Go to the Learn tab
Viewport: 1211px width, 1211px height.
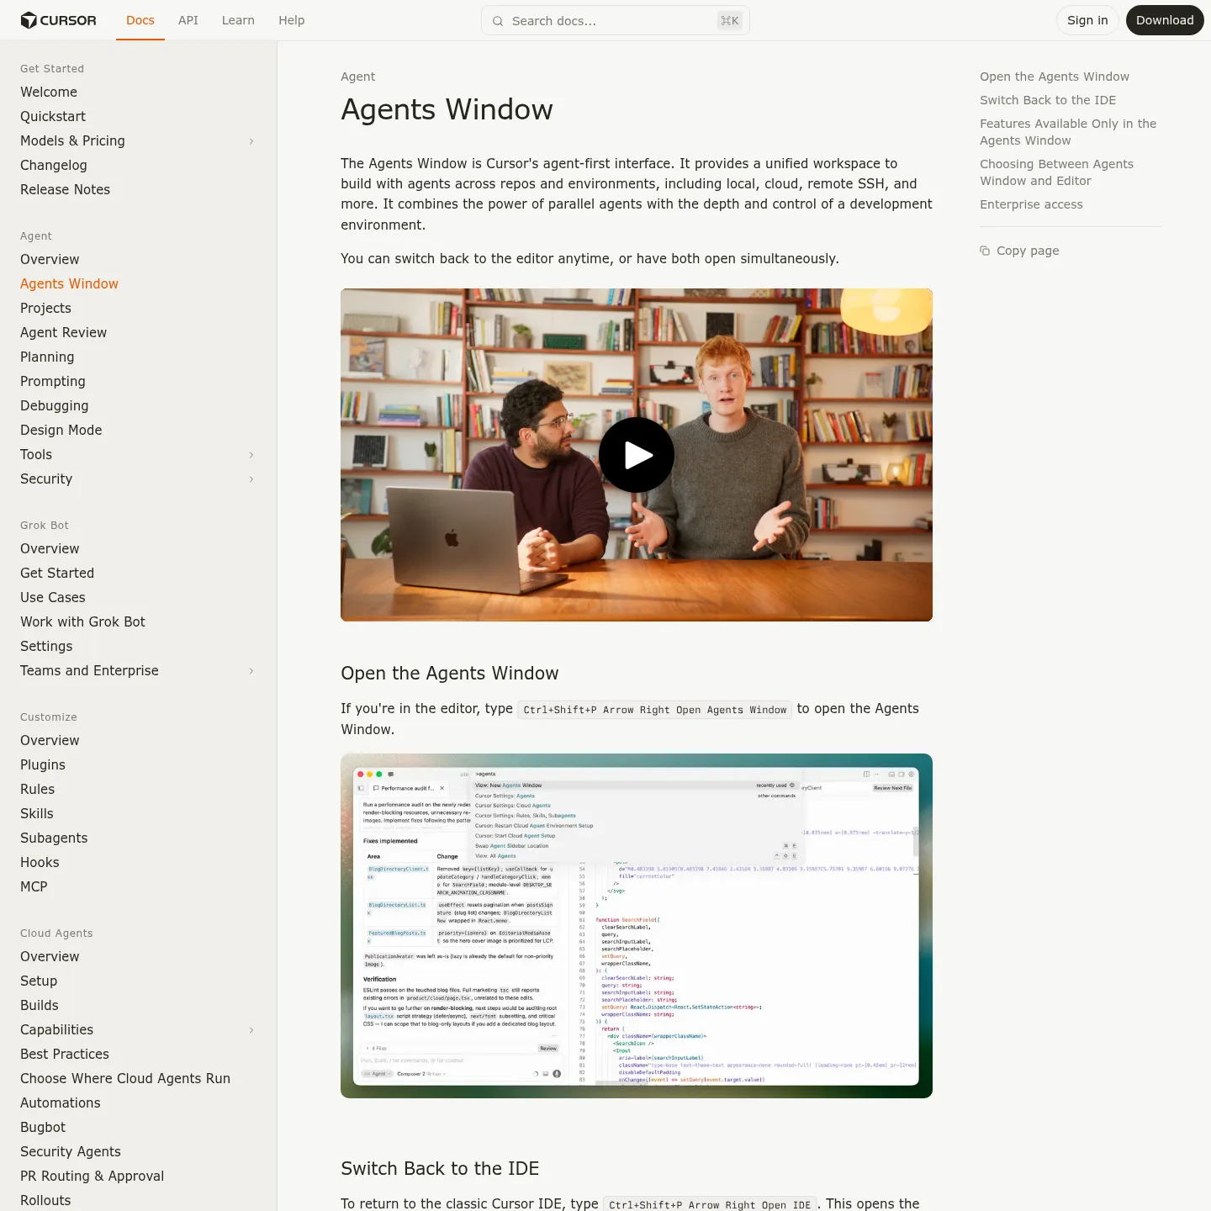coord(238,20)
